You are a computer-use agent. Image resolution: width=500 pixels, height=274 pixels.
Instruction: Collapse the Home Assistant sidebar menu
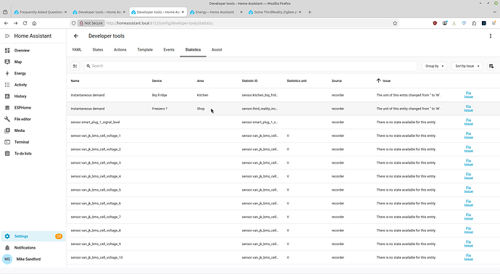[7, 36]
